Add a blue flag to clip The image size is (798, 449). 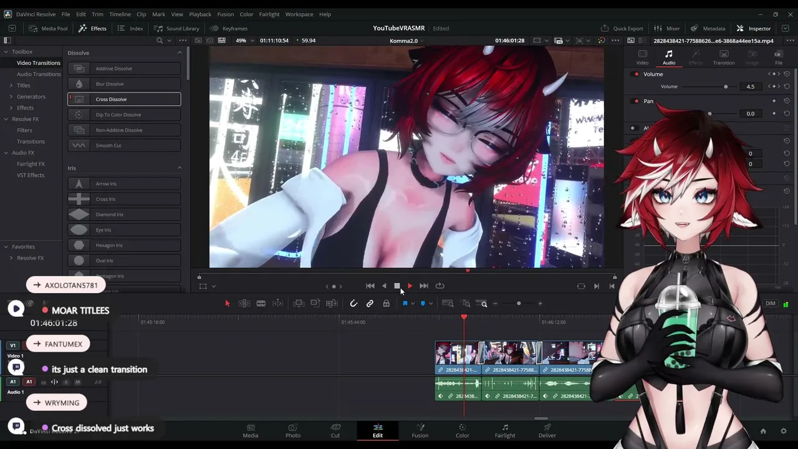[x=405, y=304]
